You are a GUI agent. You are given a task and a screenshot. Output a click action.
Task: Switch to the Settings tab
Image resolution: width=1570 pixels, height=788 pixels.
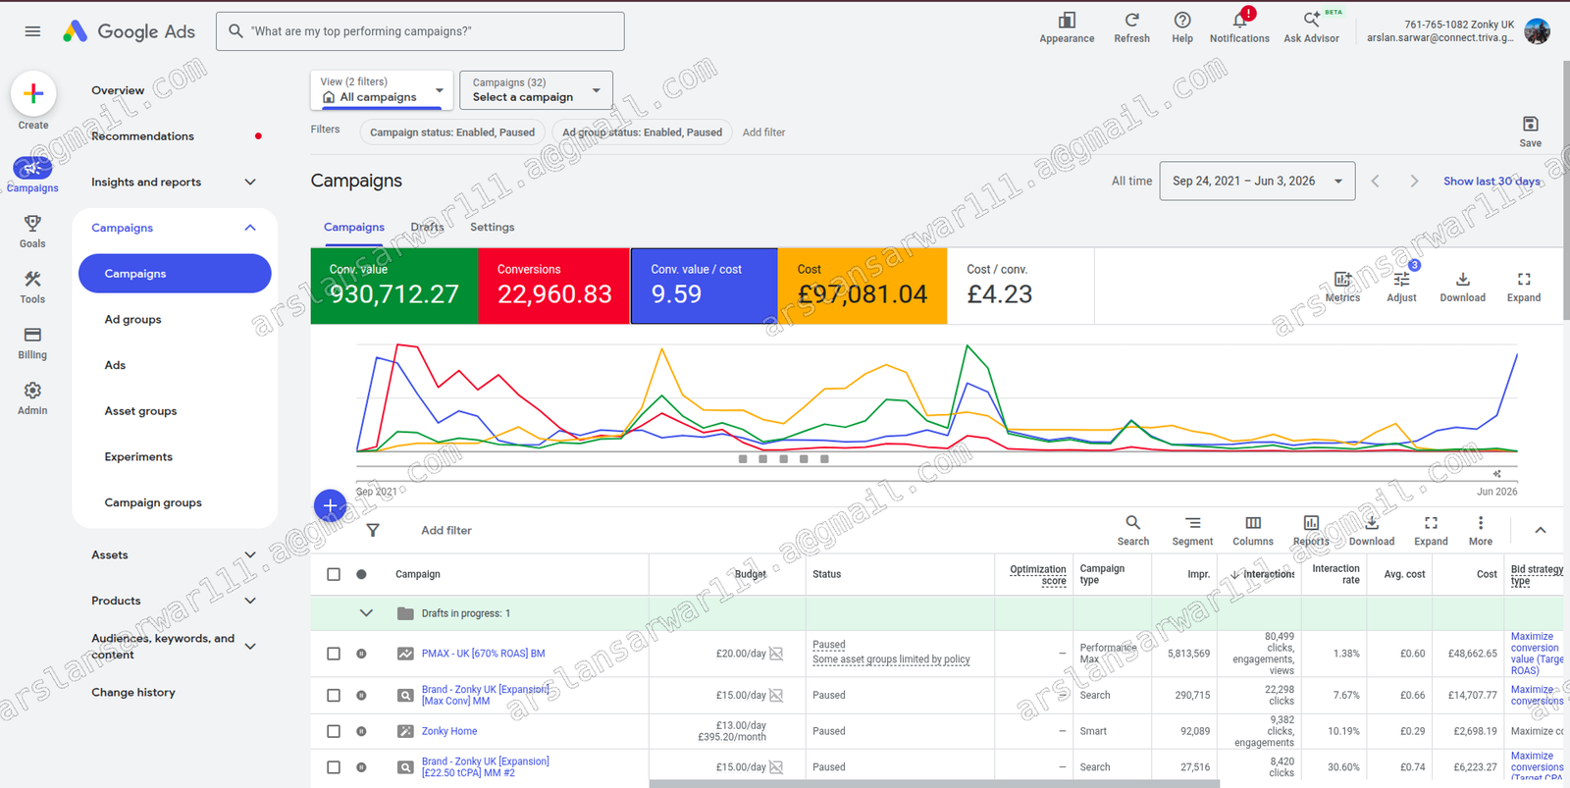click(492, 227)
